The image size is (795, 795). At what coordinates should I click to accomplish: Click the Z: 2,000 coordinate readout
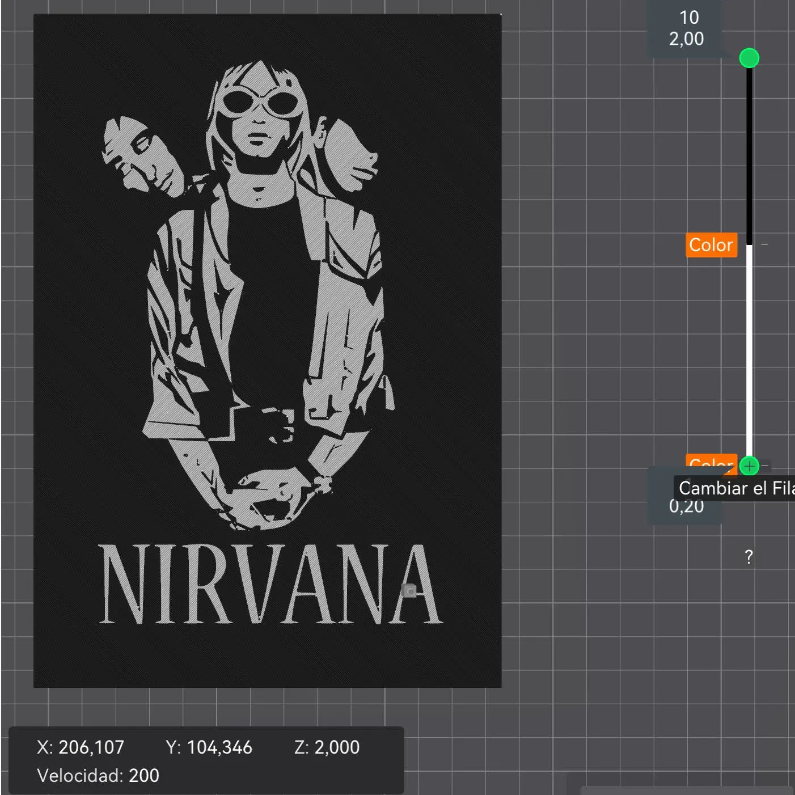click(327, 747)
